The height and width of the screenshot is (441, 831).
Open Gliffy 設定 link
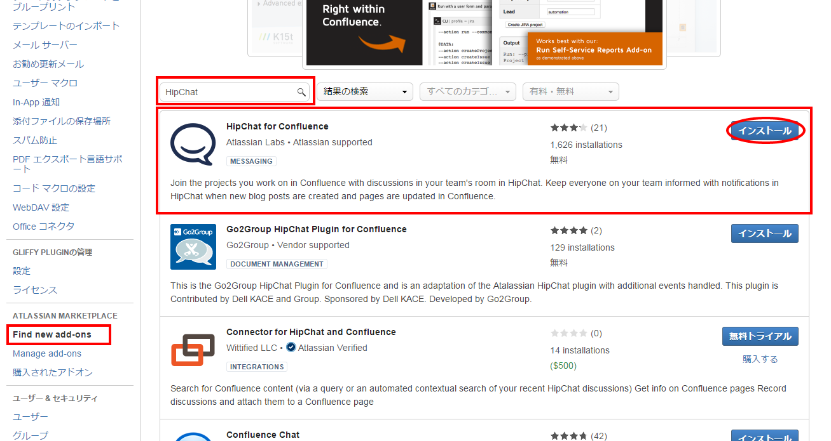coord(22,271)
